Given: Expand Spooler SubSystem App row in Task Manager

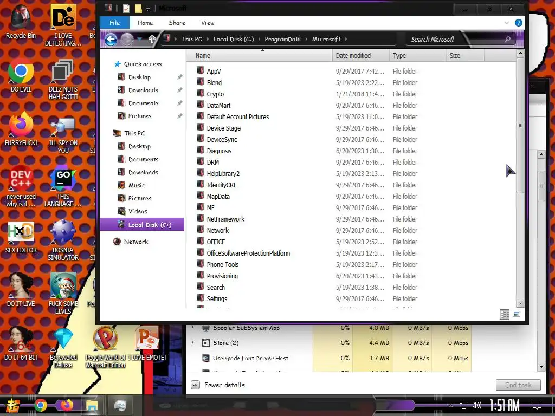Looking at the screenshot, I should [x=193, y=327].
